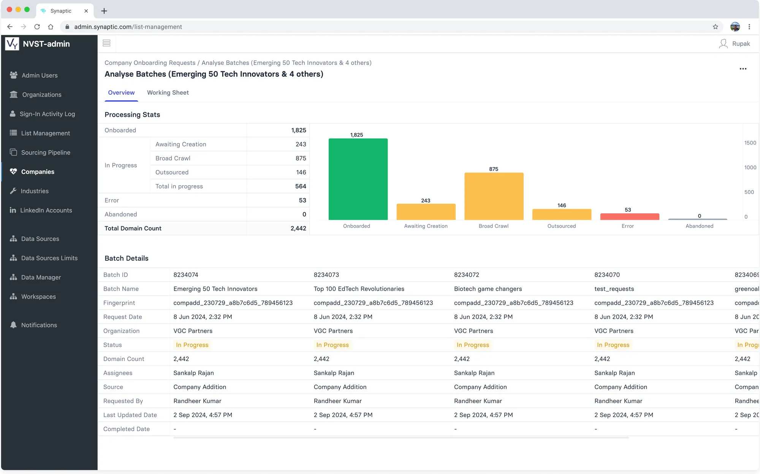Click the red Error chart bar
Screen dimensions: 760x474
(x=630, y=217)
